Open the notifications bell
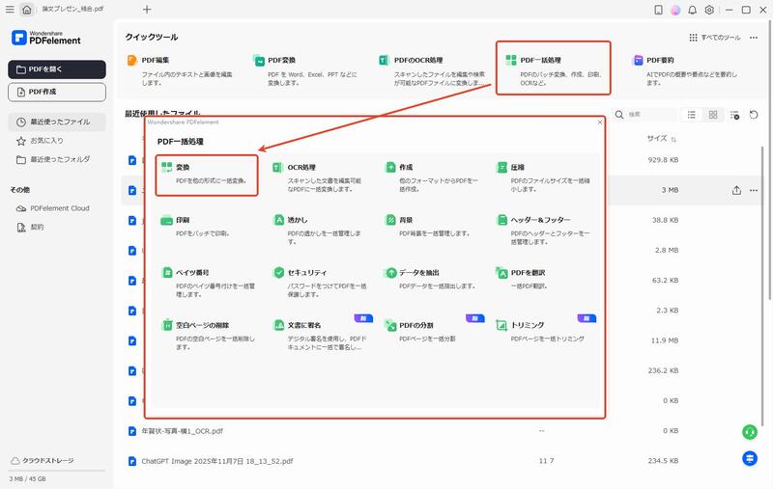Image resolution: width=773 pixels, height=489 pixels. pyautogui.click(x=692, y=10)
